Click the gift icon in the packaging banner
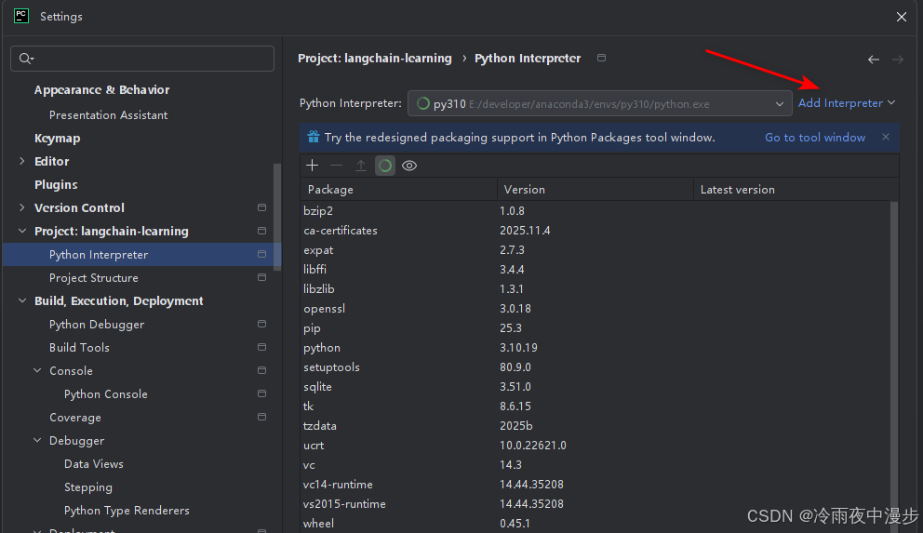Screen dimensions: 923x533 [314, 137]
